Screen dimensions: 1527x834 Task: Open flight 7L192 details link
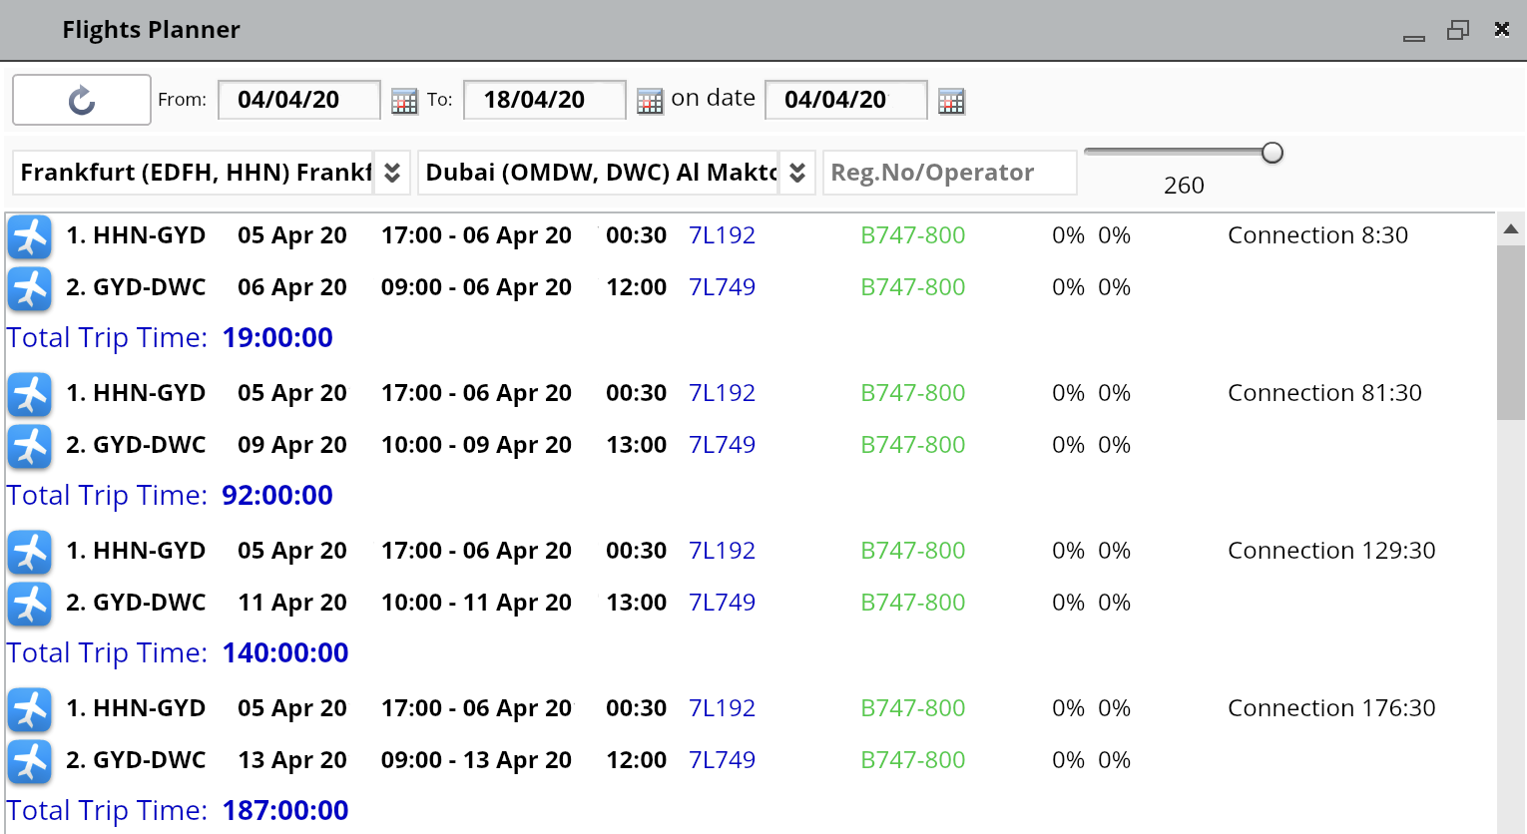tap(722, 235)
